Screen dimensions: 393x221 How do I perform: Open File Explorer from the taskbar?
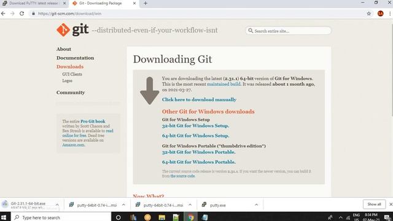(x=161, y=217)
